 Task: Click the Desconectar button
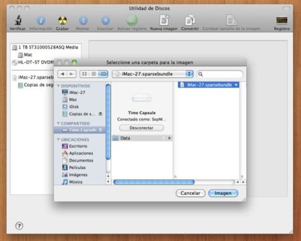tap(142, 128)
